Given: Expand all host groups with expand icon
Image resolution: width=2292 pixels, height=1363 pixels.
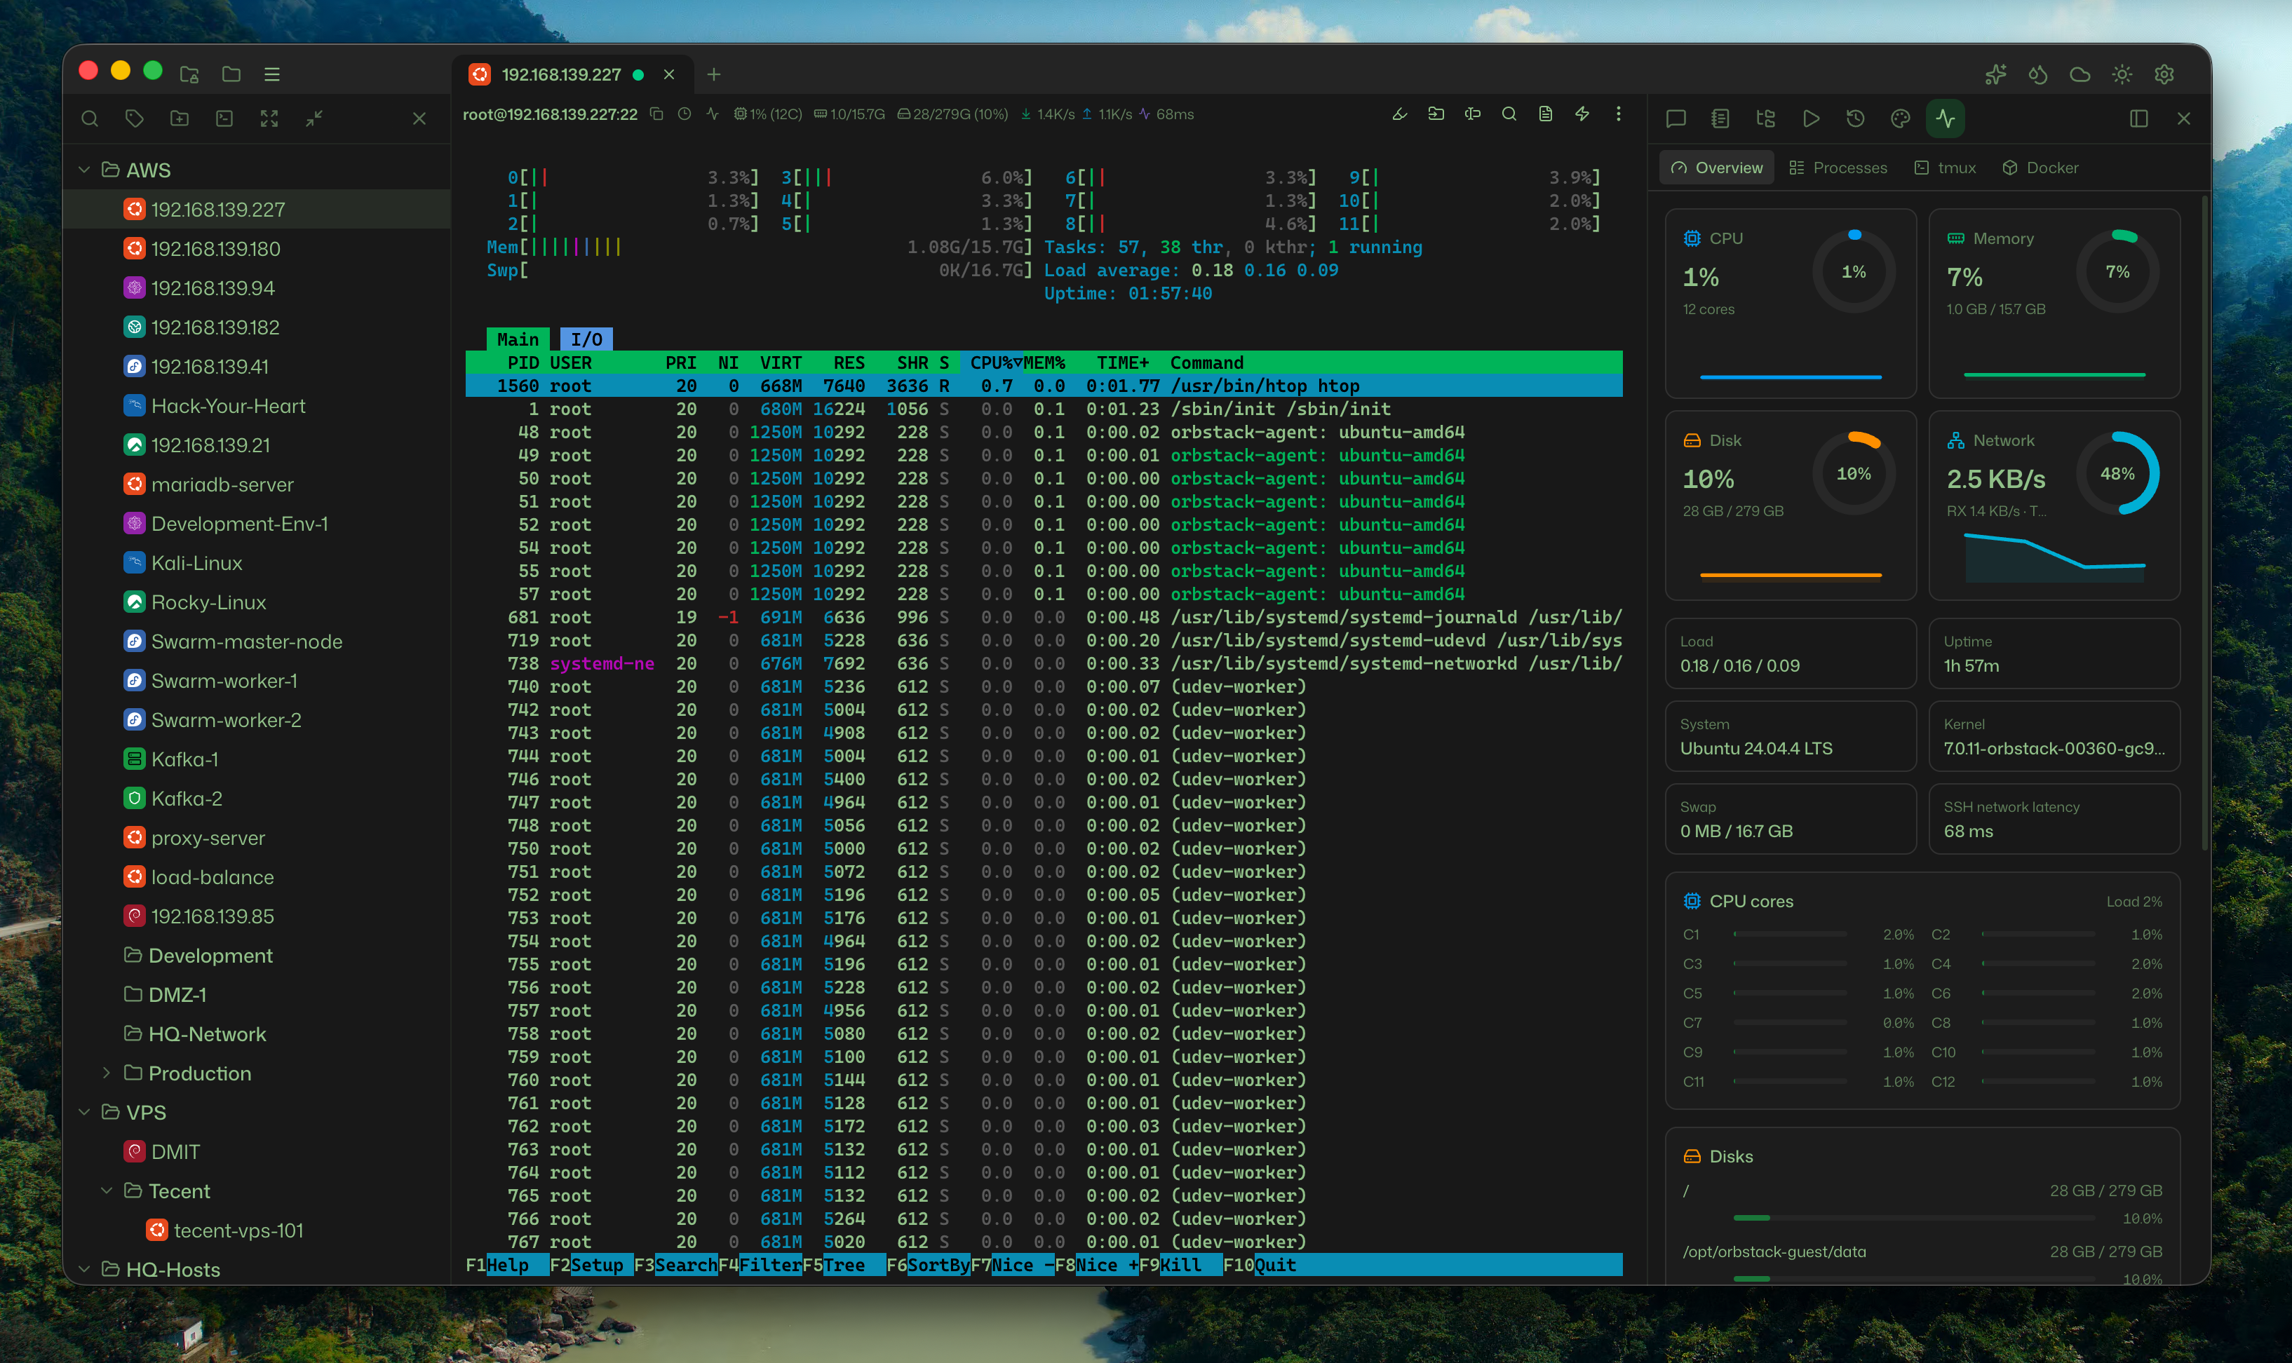Looking at the screenshot, I should pyautogui.click(x=269, y=118).
